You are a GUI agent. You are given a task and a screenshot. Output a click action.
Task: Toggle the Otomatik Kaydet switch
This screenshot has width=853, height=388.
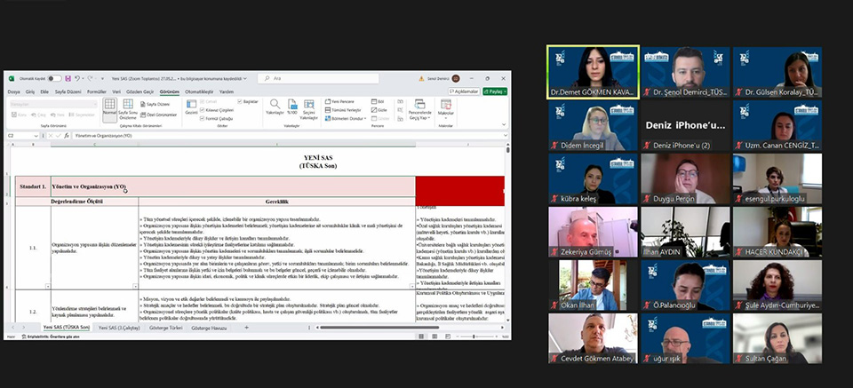(54, 78)
